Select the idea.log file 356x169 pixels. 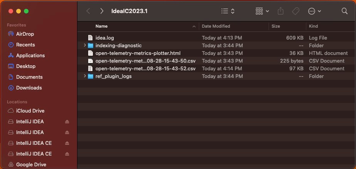pos(104,38)
